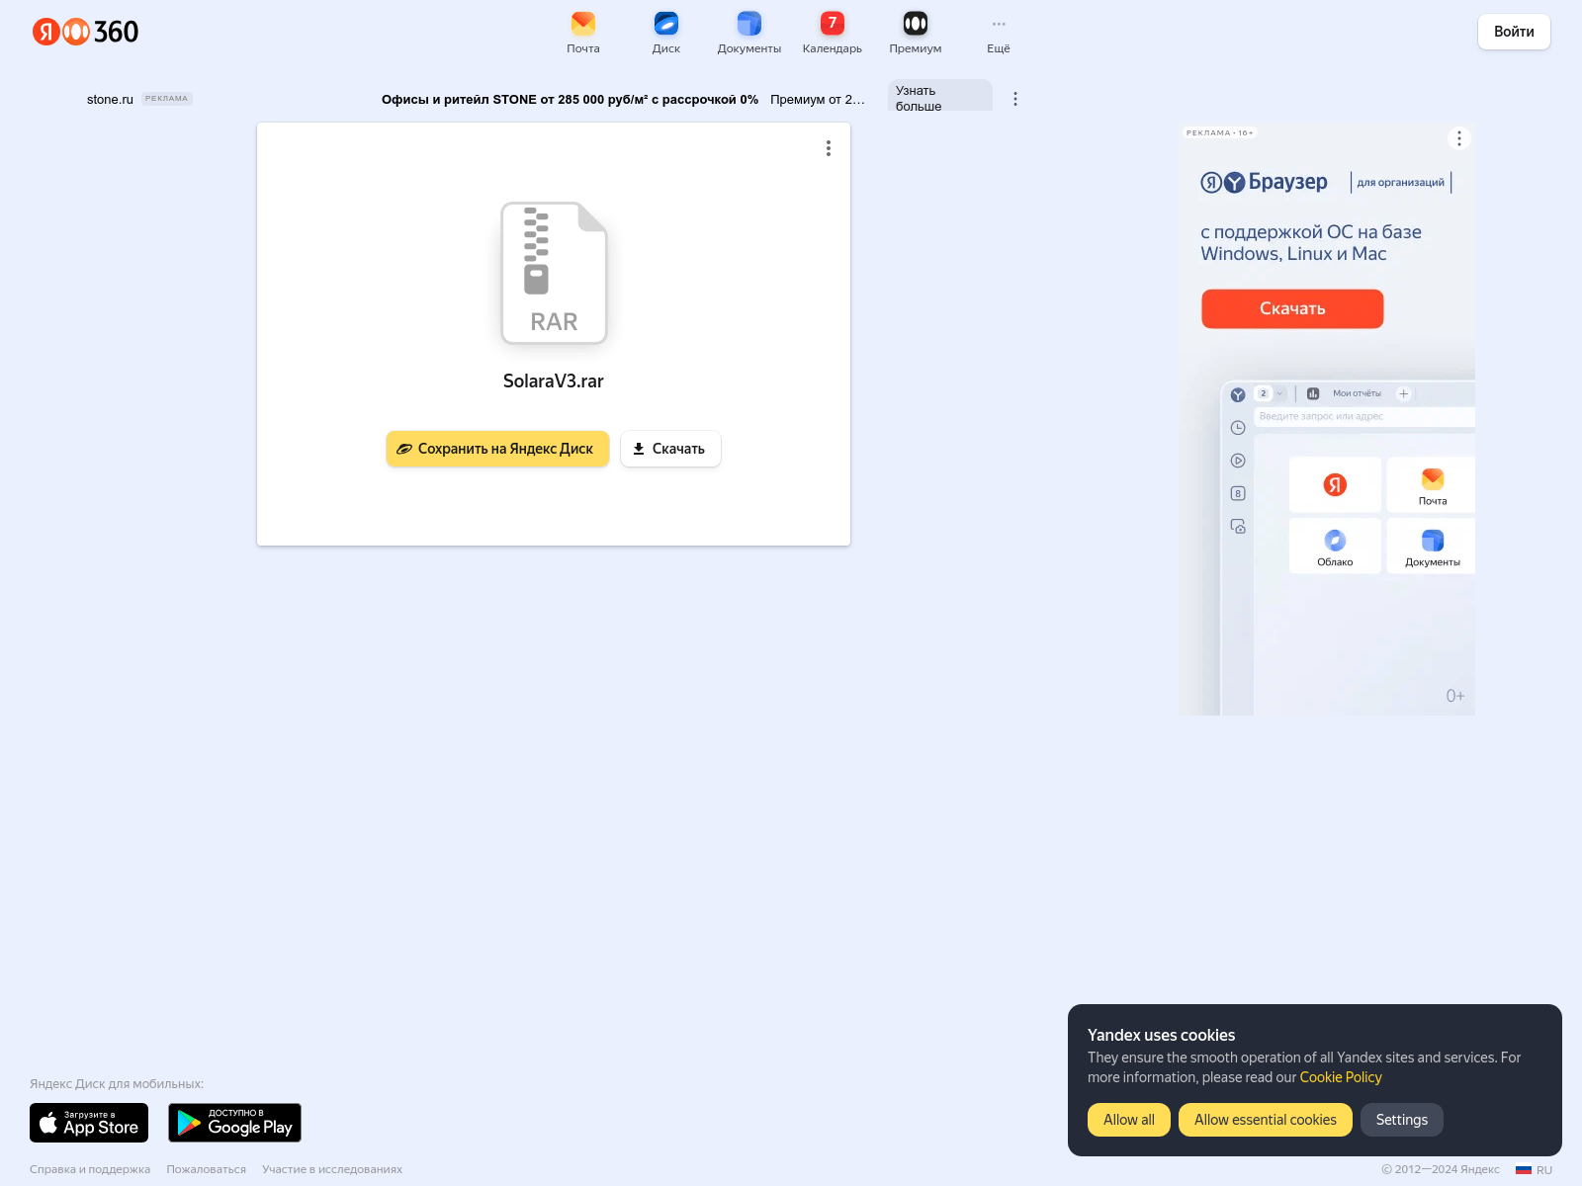The width and height of the screenshot is (1582, 1186).
Task: Click the для организаций ad label
Action: click(x=1400, y=182)
